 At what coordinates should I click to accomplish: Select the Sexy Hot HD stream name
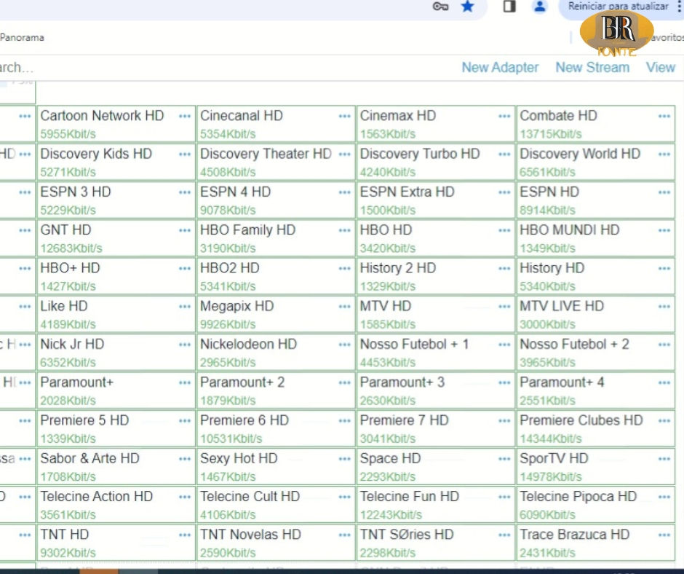[239, 457]
